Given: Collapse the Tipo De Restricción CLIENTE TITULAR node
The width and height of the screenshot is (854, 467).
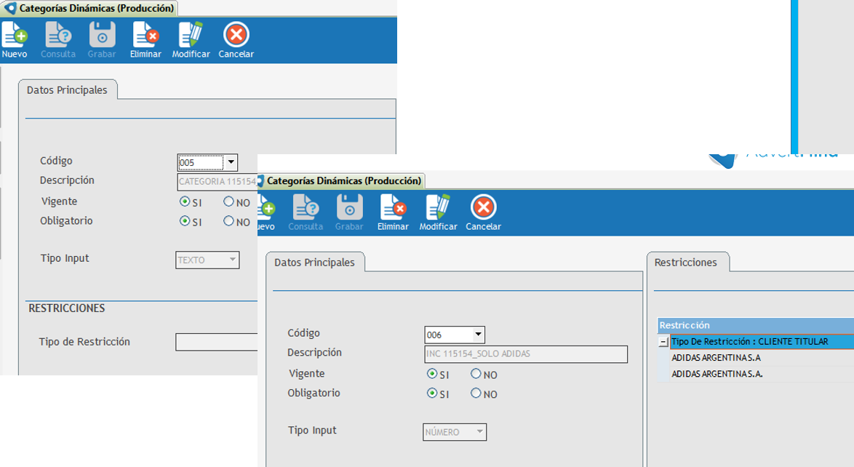Looking at the screenshot, I should coord(663,342).
